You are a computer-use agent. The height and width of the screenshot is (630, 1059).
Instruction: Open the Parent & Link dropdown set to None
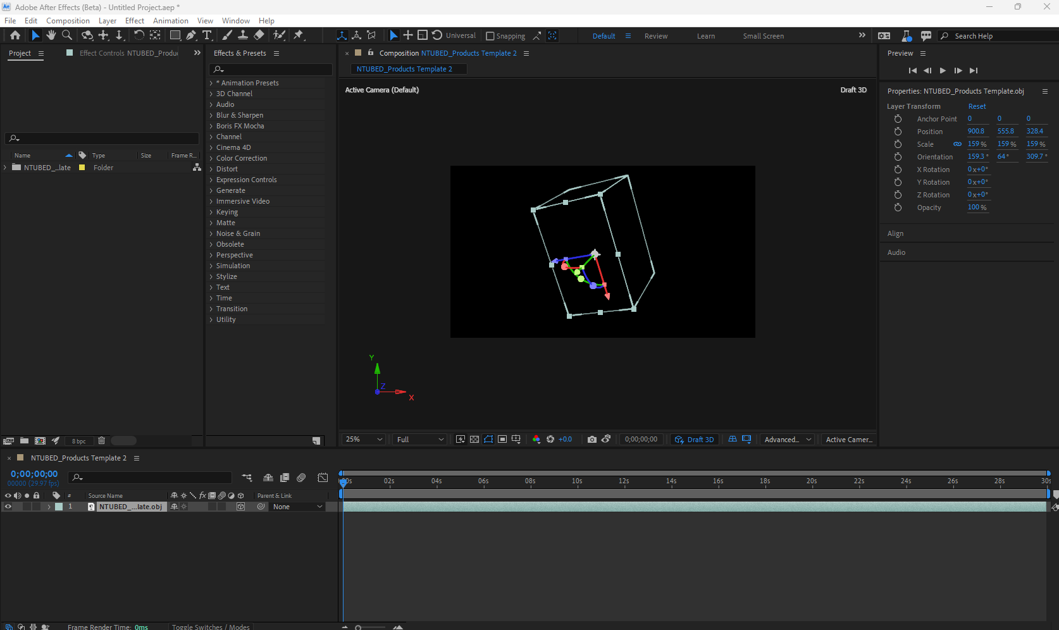297,506
